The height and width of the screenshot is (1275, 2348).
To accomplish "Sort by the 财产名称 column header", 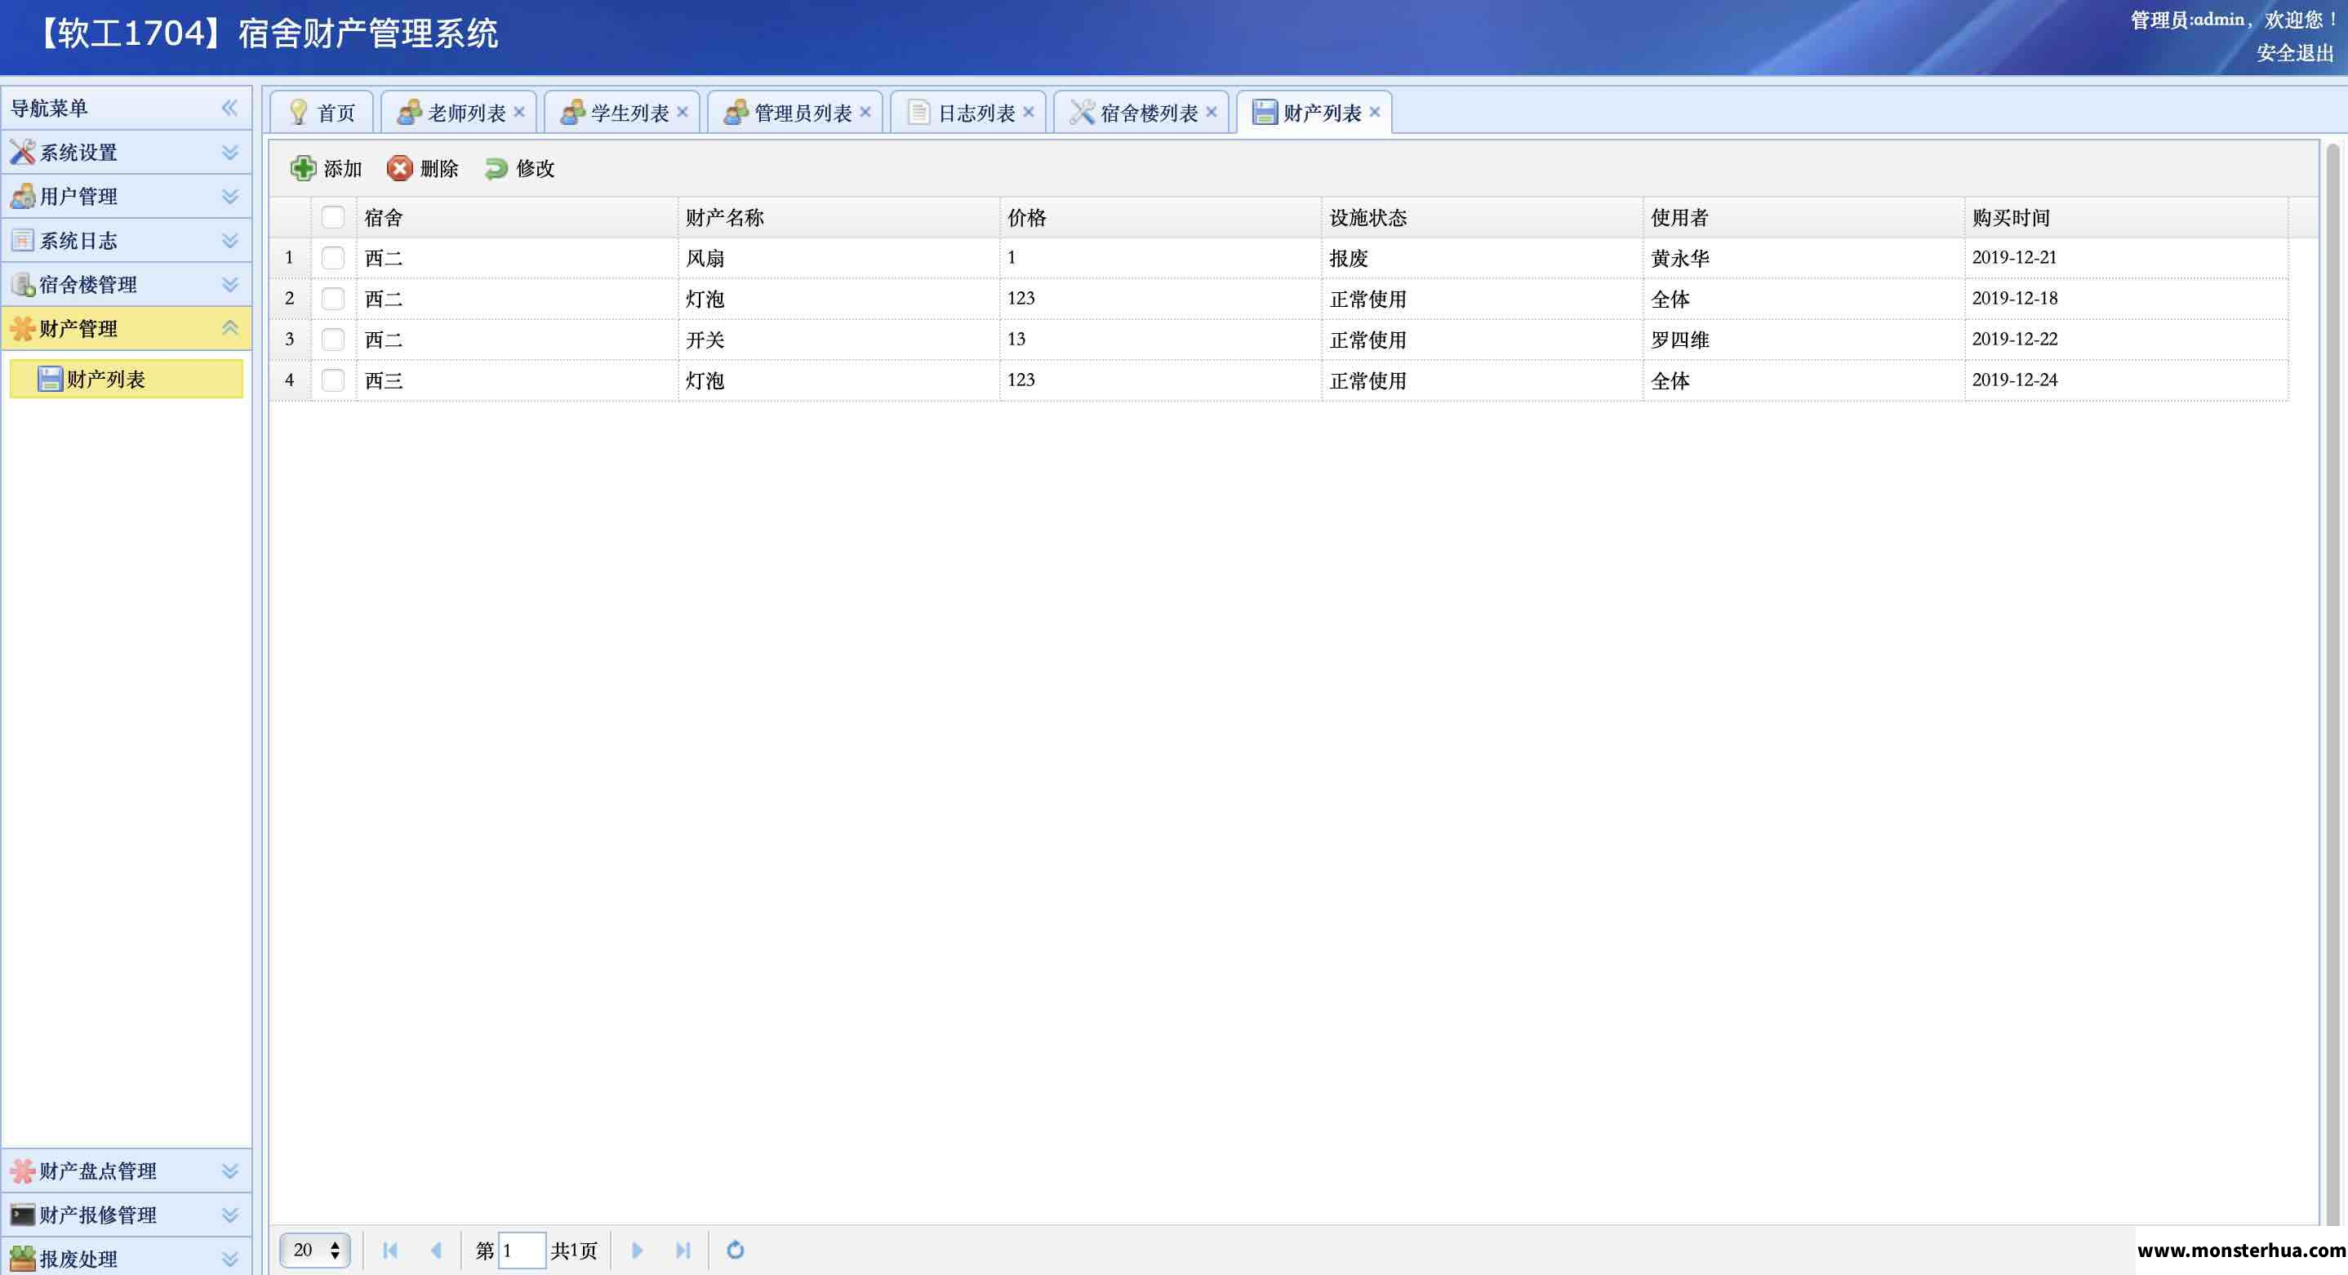I will [x=838, y=217].
